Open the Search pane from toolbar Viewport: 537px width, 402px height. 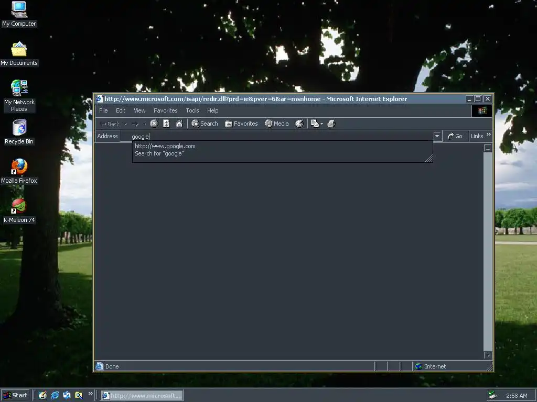205,124
